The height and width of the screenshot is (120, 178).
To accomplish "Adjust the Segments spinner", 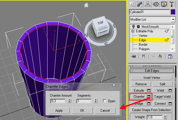I will [x=96, y=101].
